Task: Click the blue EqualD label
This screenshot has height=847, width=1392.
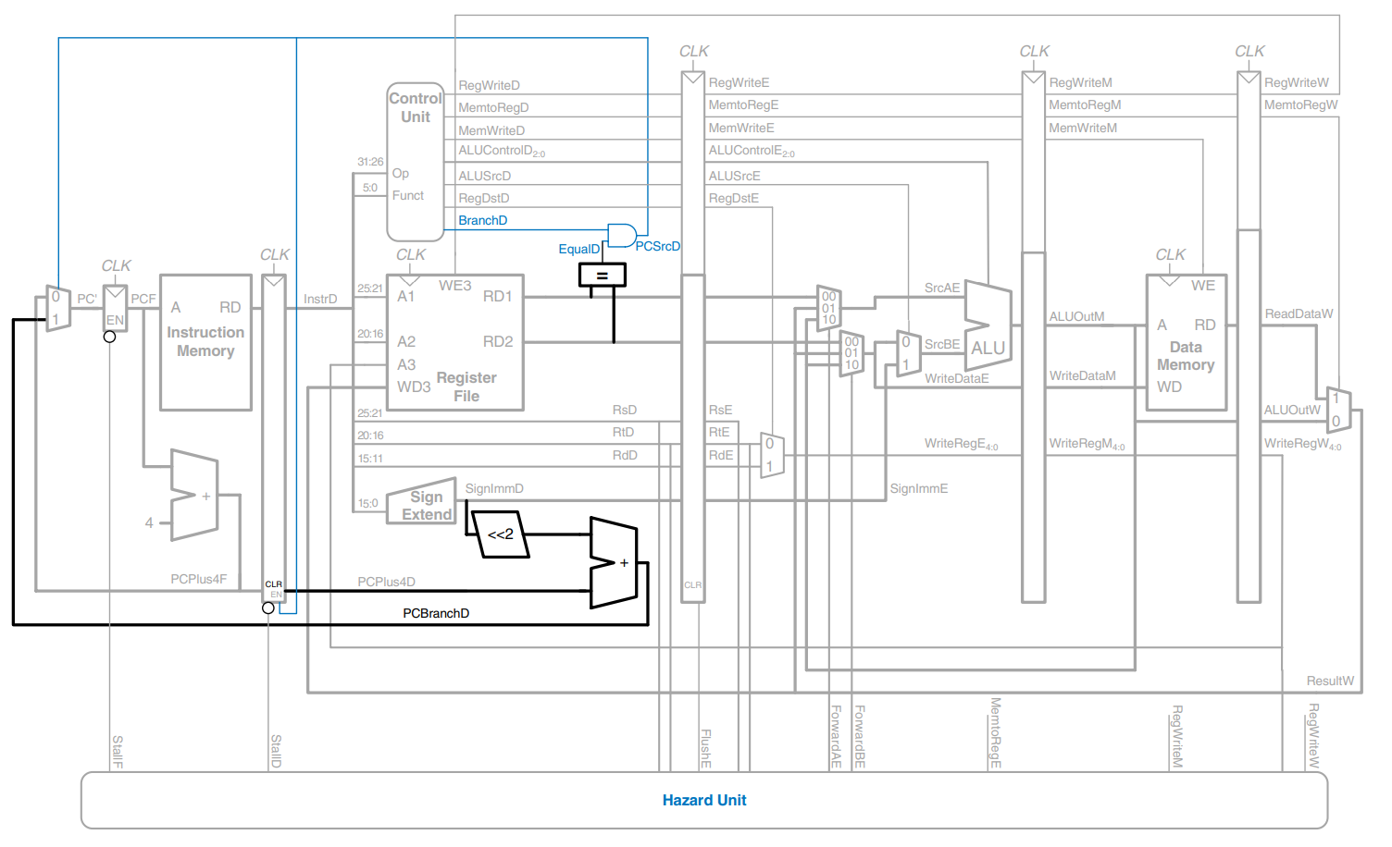Action: [x=578, y=249]
